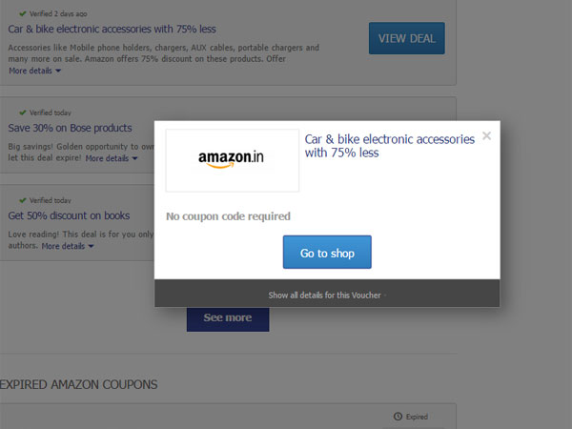The width and height of the screenshot is (572, 429).
Task: Click the See more button
Action: pyautogui.click(x=227, y=317)
